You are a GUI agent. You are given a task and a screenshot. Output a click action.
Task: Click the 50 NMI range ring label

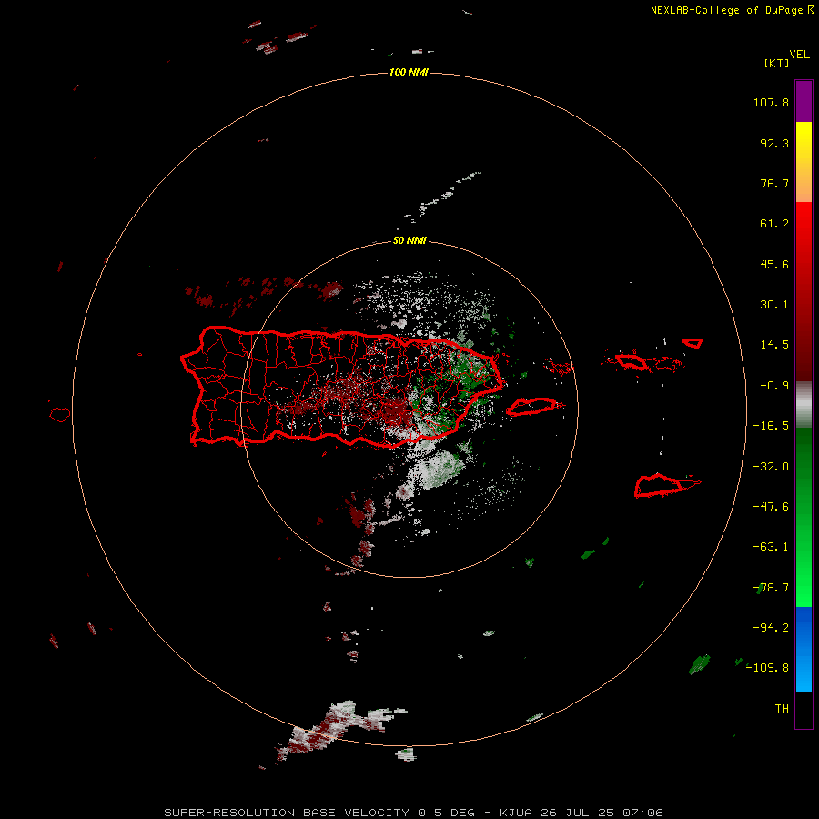(409, 240)
